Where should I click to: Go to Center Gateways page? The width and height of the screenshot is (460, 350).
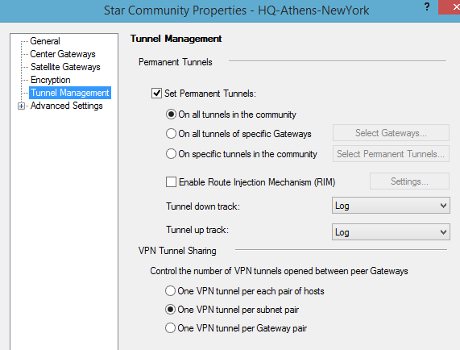pos(63,54)
